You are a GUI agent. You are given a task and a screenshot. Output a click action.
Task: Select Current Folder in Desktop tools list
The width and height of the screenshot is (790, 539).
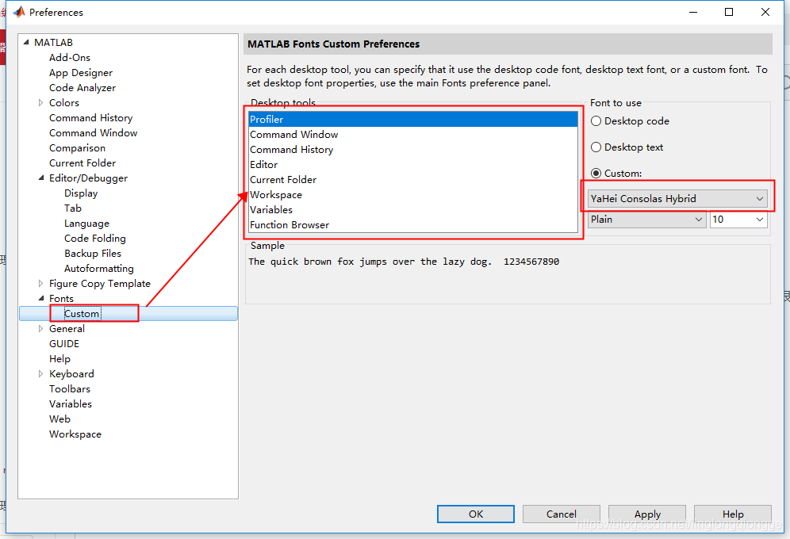pyautogui.click(x=413, y=180)
